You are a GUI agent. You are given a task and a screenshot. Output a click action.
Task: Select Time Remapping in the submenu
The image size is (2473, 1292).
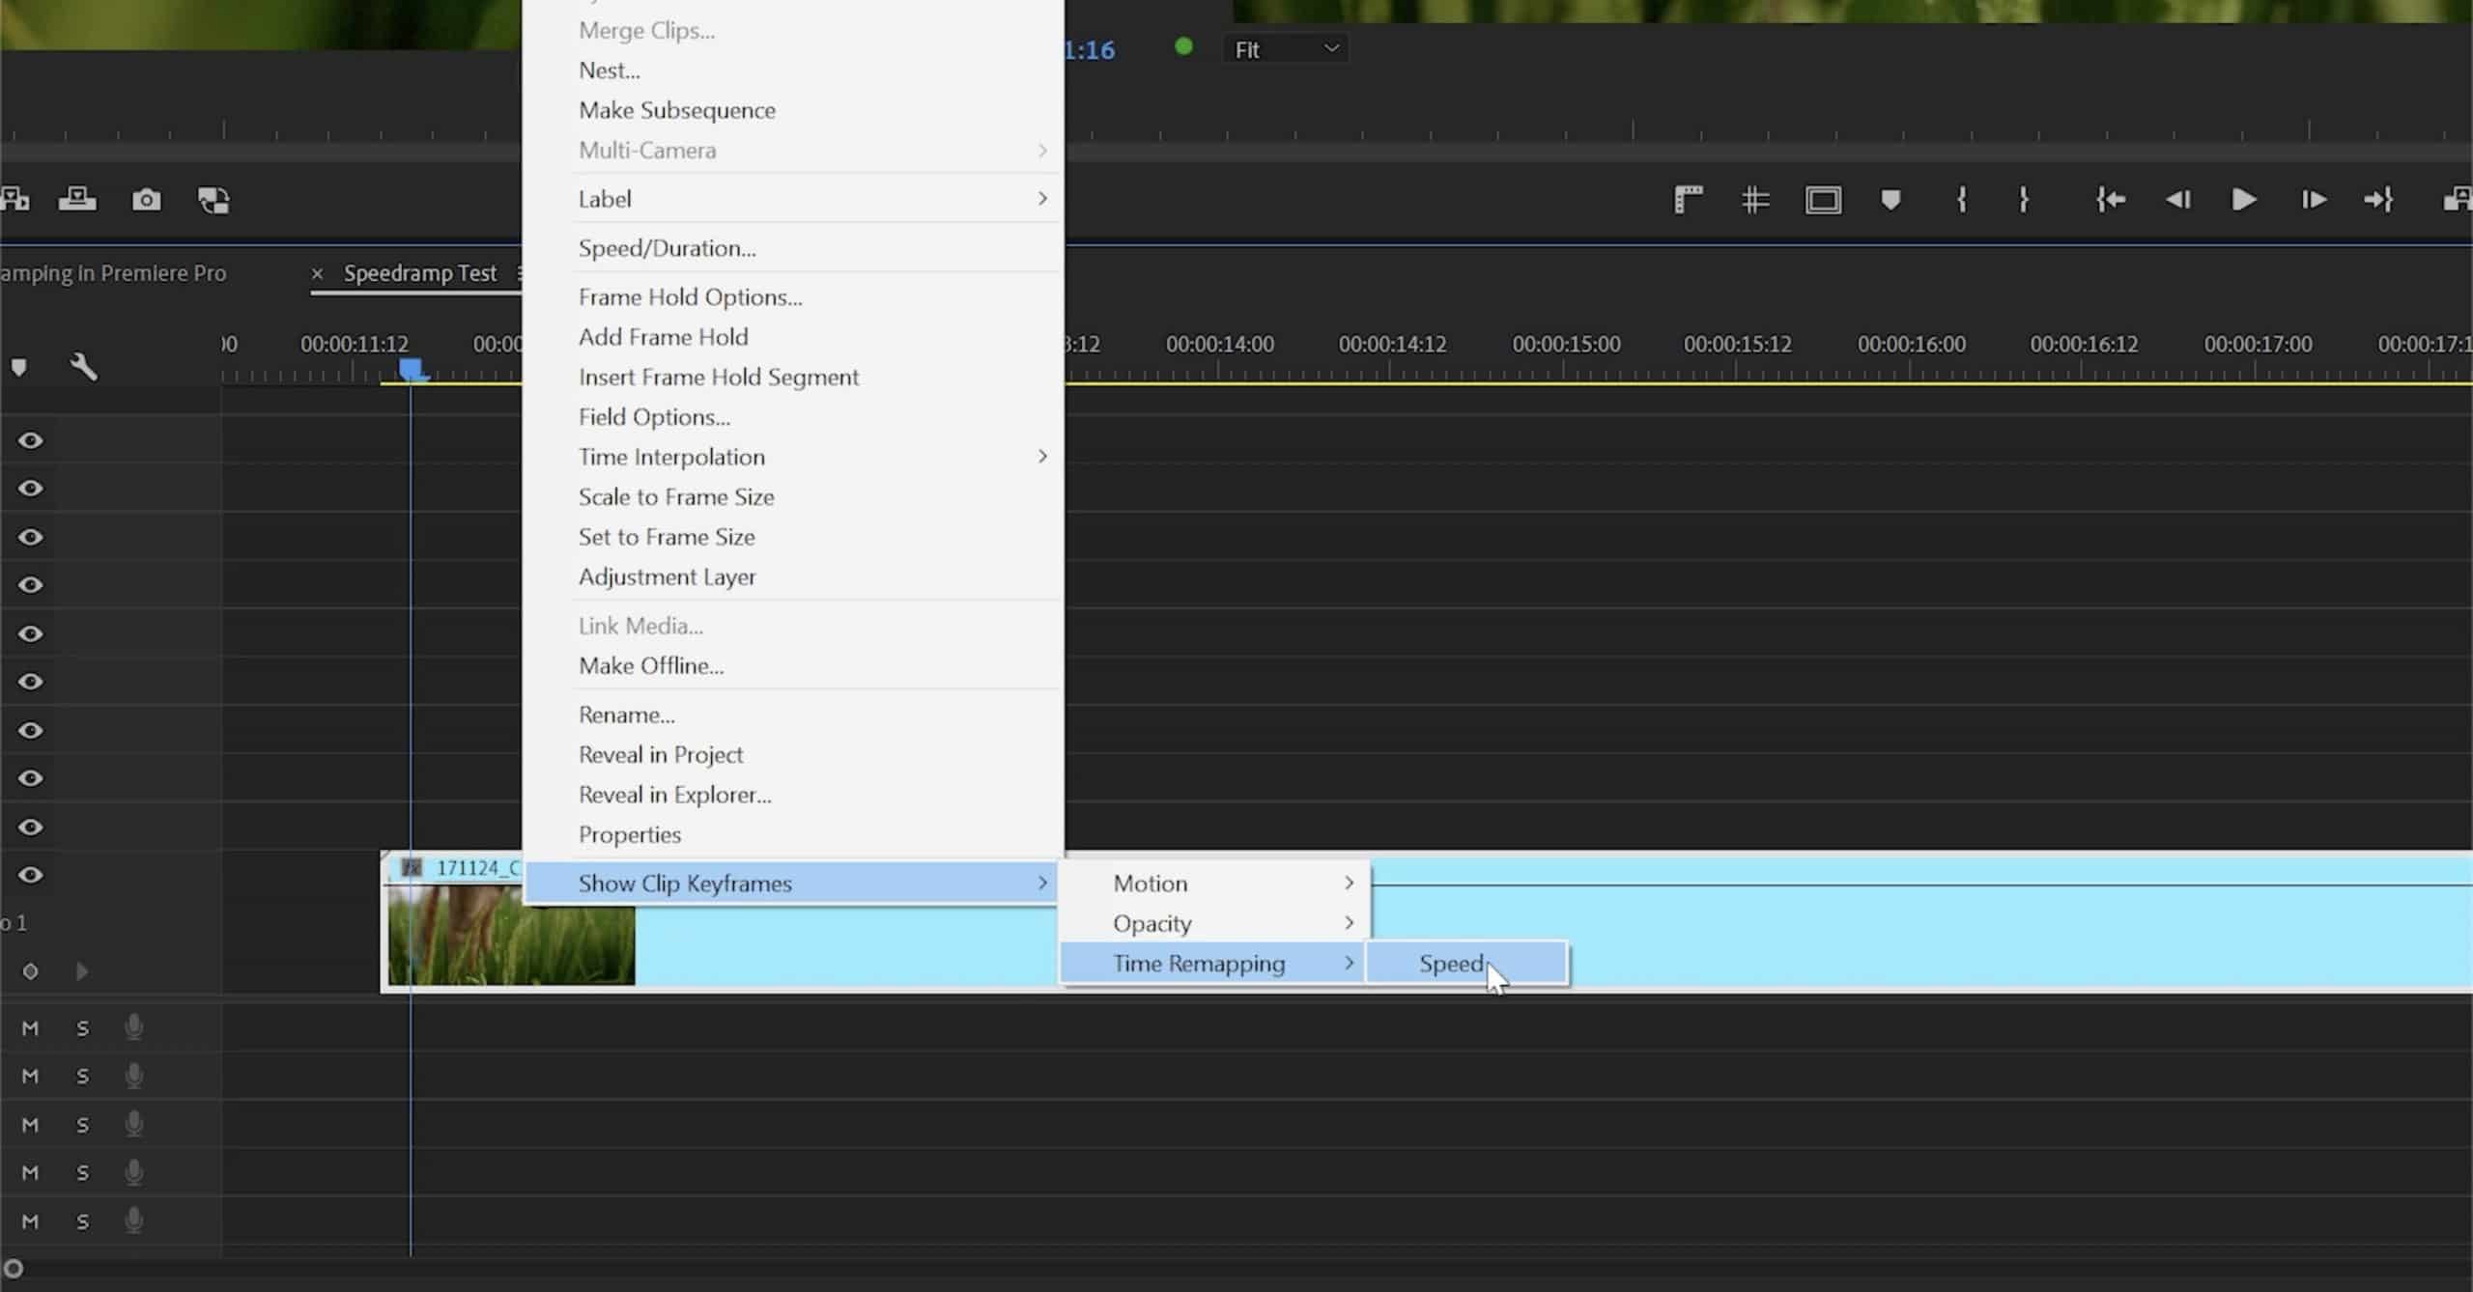[1213, 964]
